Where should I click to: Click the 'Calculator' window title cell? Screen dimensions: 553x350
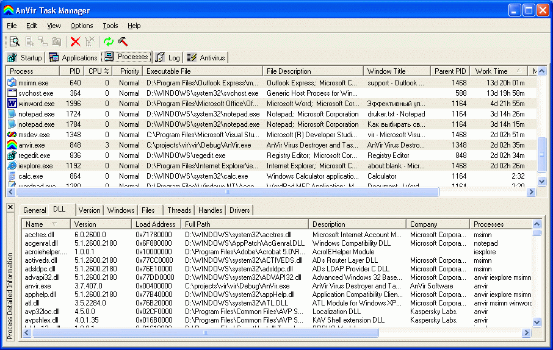382,176
